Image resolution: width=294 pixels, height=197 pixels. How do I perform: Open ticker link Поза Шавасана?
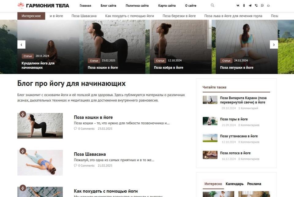(x=84, y=16)
